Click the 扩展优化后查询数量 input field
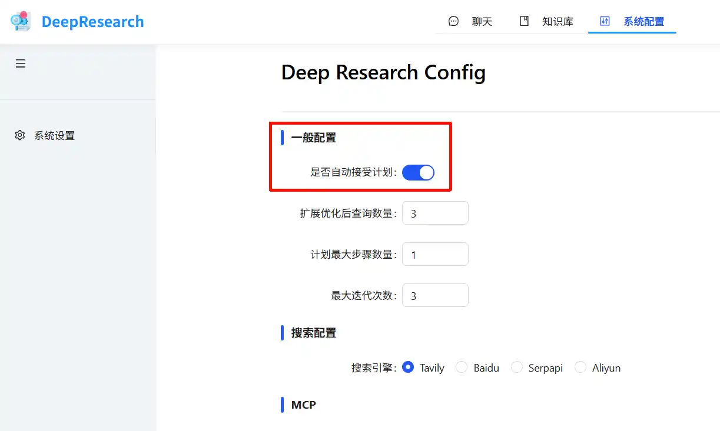720x431 pixels. 435,213
